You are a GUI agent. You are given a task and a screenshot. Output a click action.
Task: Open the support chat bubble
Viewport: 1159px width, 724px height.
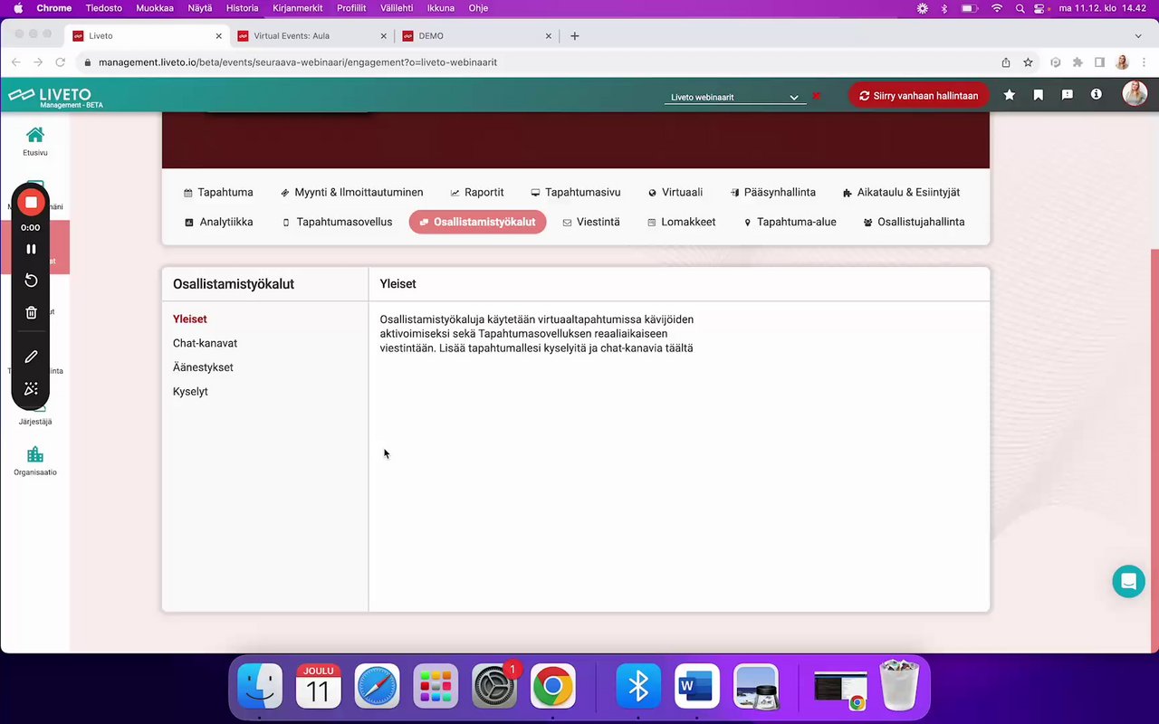point(1128,581)
